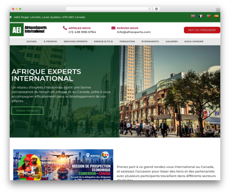Screen dimensions: 230x194
Task: Click the Appelez-nous label
Action: pyautogui.click(x=80, y=28)
